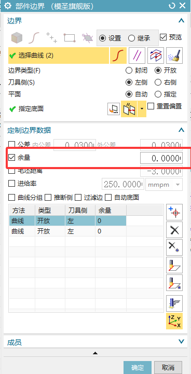Click the XYZ coordinate system icon
Viewport: 191px width, 374px height.
174,321
